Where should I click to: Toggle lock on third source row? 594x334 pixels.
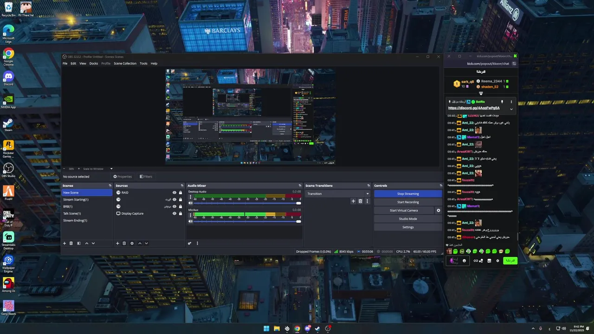[x=181, y=206]
